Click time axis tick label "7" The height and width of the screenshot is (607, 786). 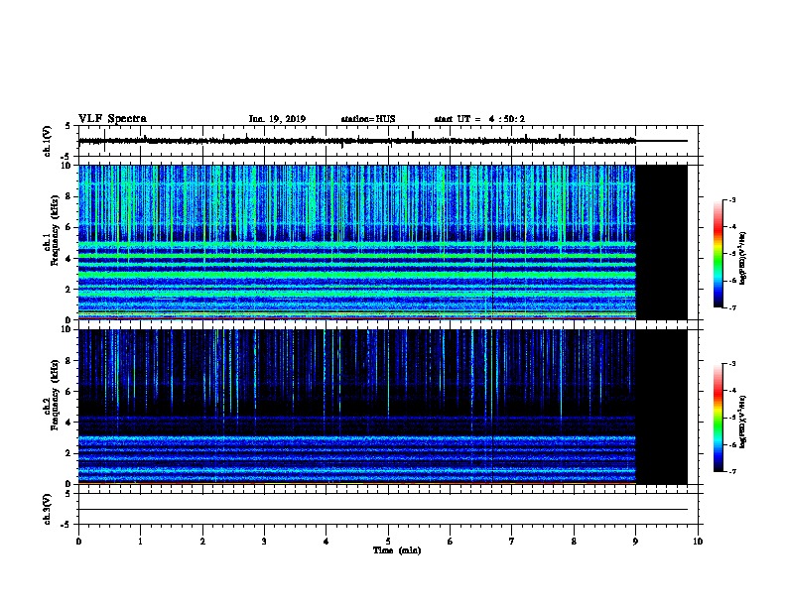[511, 541]
